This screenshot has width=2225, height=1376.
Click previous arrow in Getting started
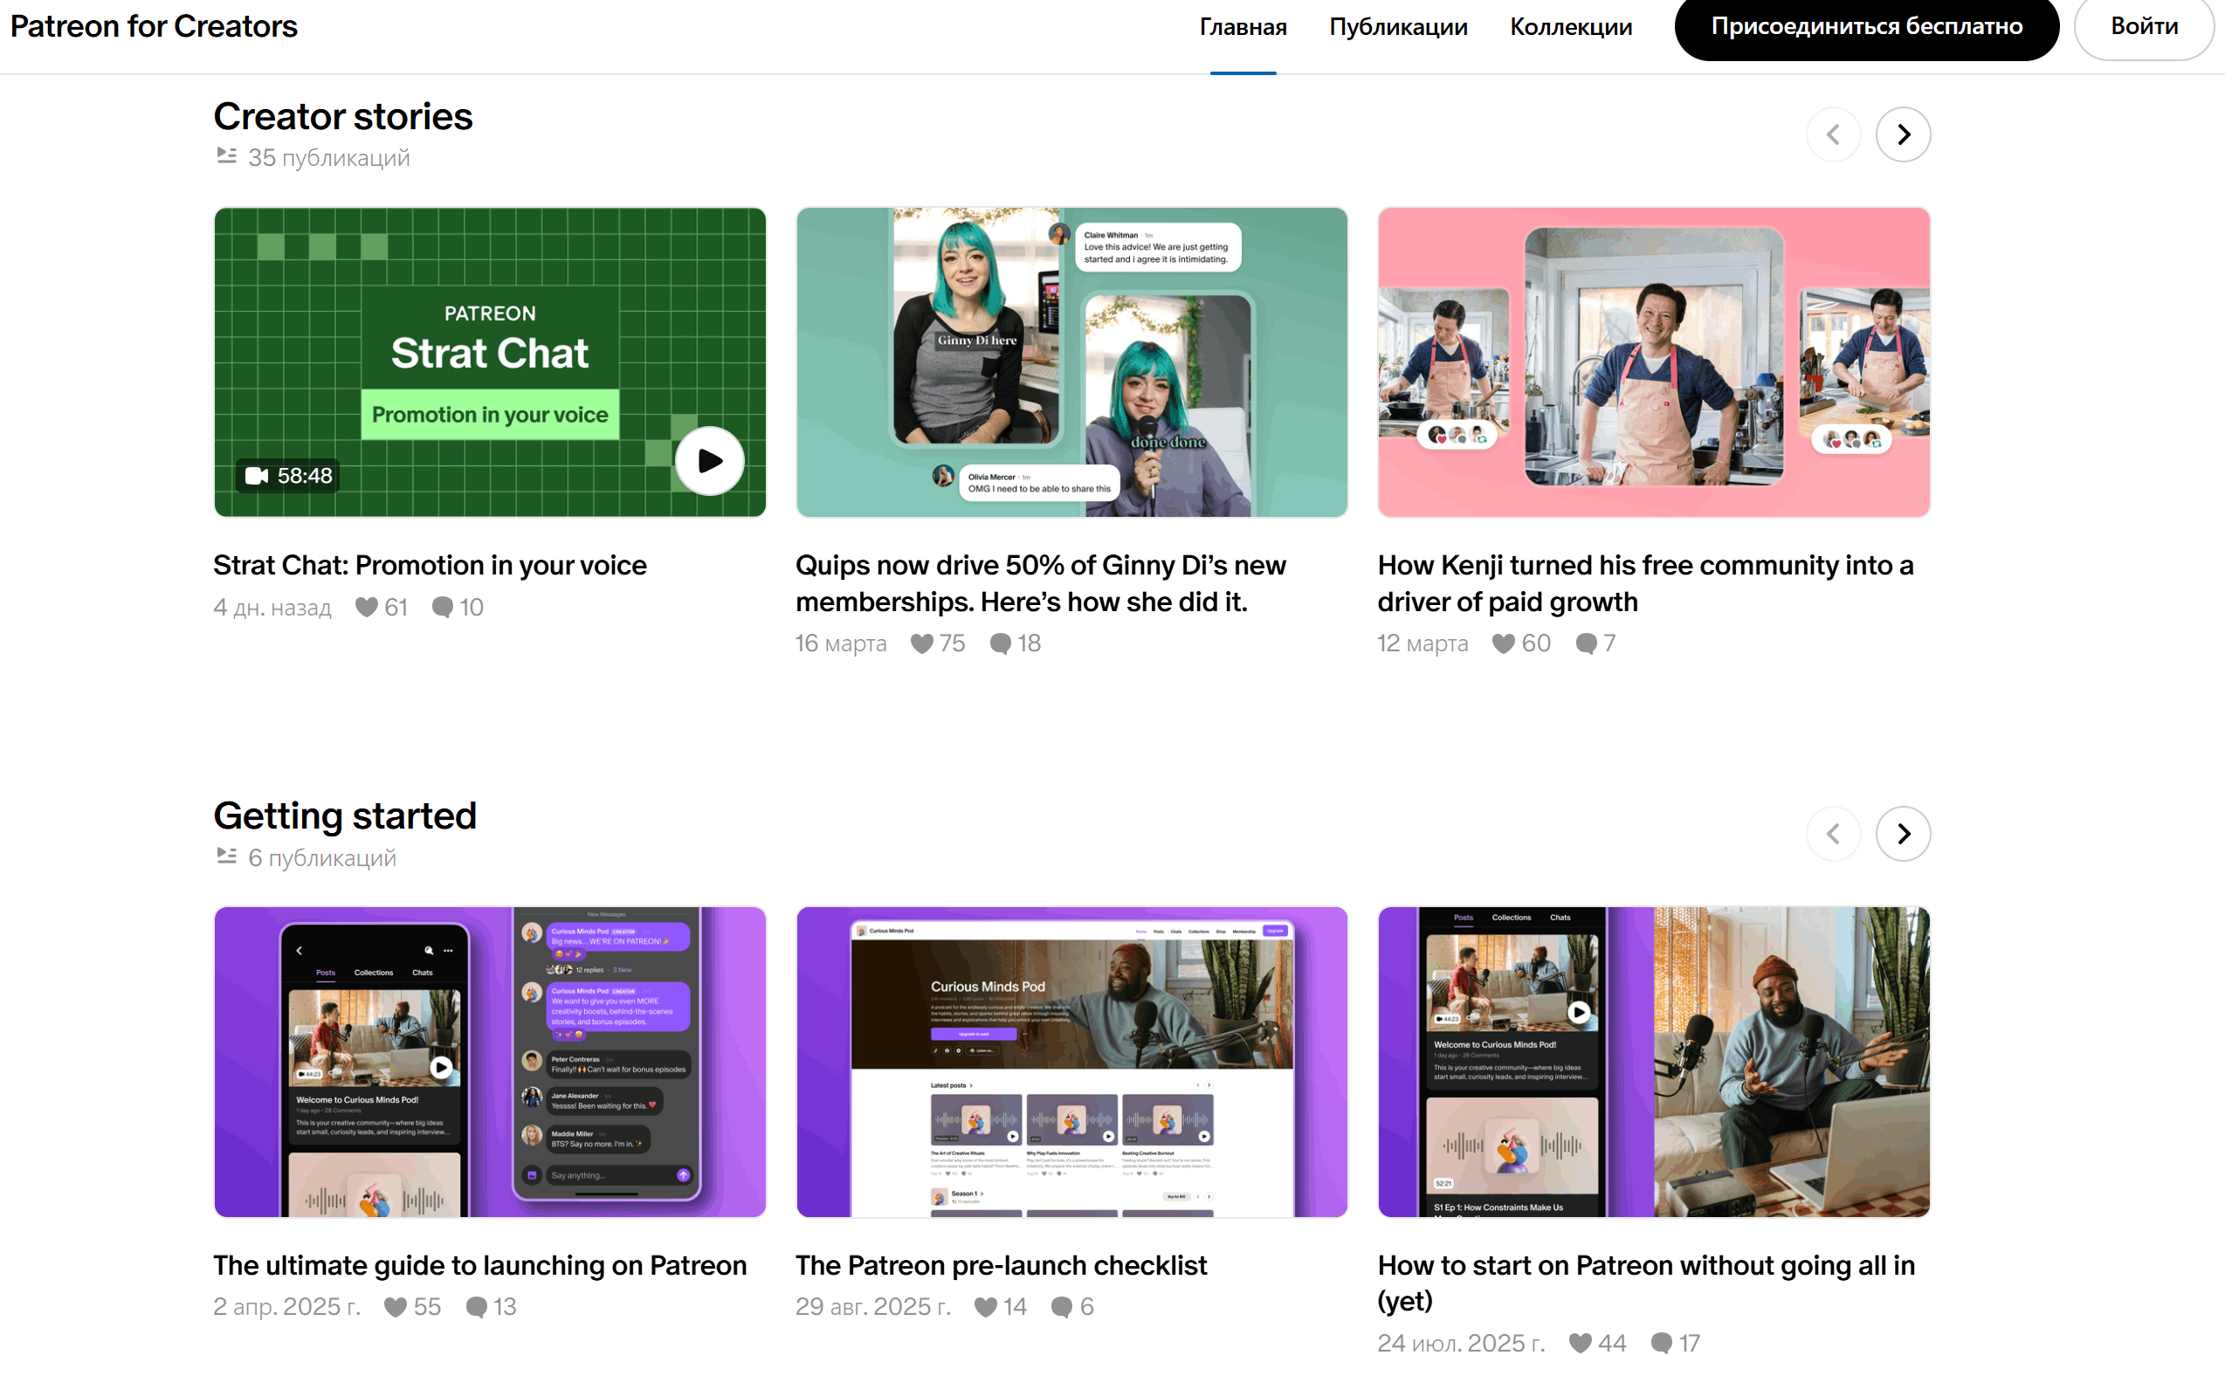point(1833,834)
